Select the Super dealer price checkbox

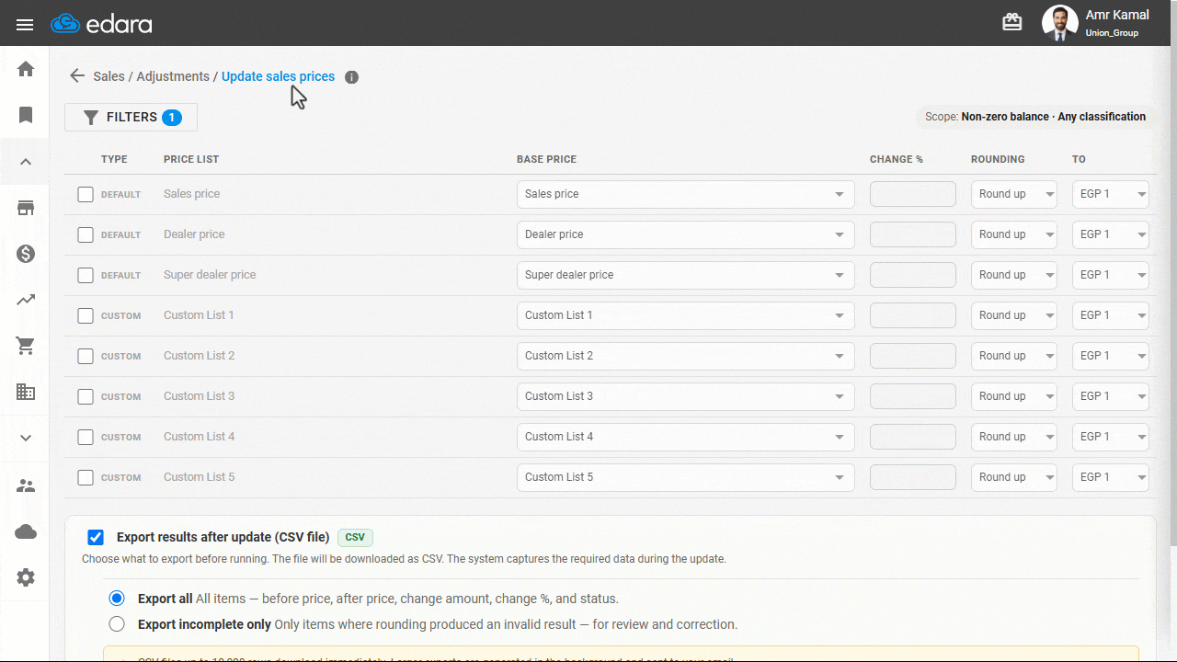pyautogui.click(x=86, y=276)
